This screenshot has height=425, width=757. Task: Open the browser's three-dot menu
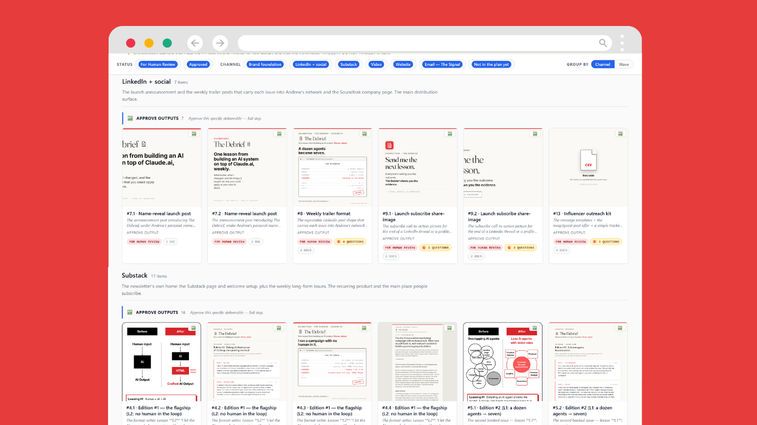(x=622, y=43)
